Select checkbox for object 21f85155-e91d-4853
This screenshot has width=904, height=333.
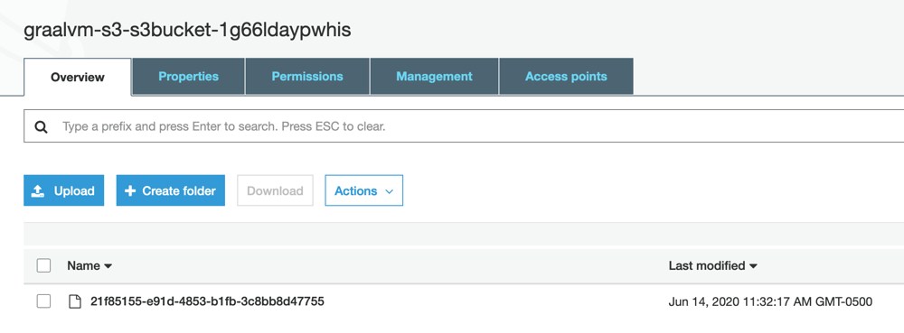pyautogui.click(x=43, y=301)
